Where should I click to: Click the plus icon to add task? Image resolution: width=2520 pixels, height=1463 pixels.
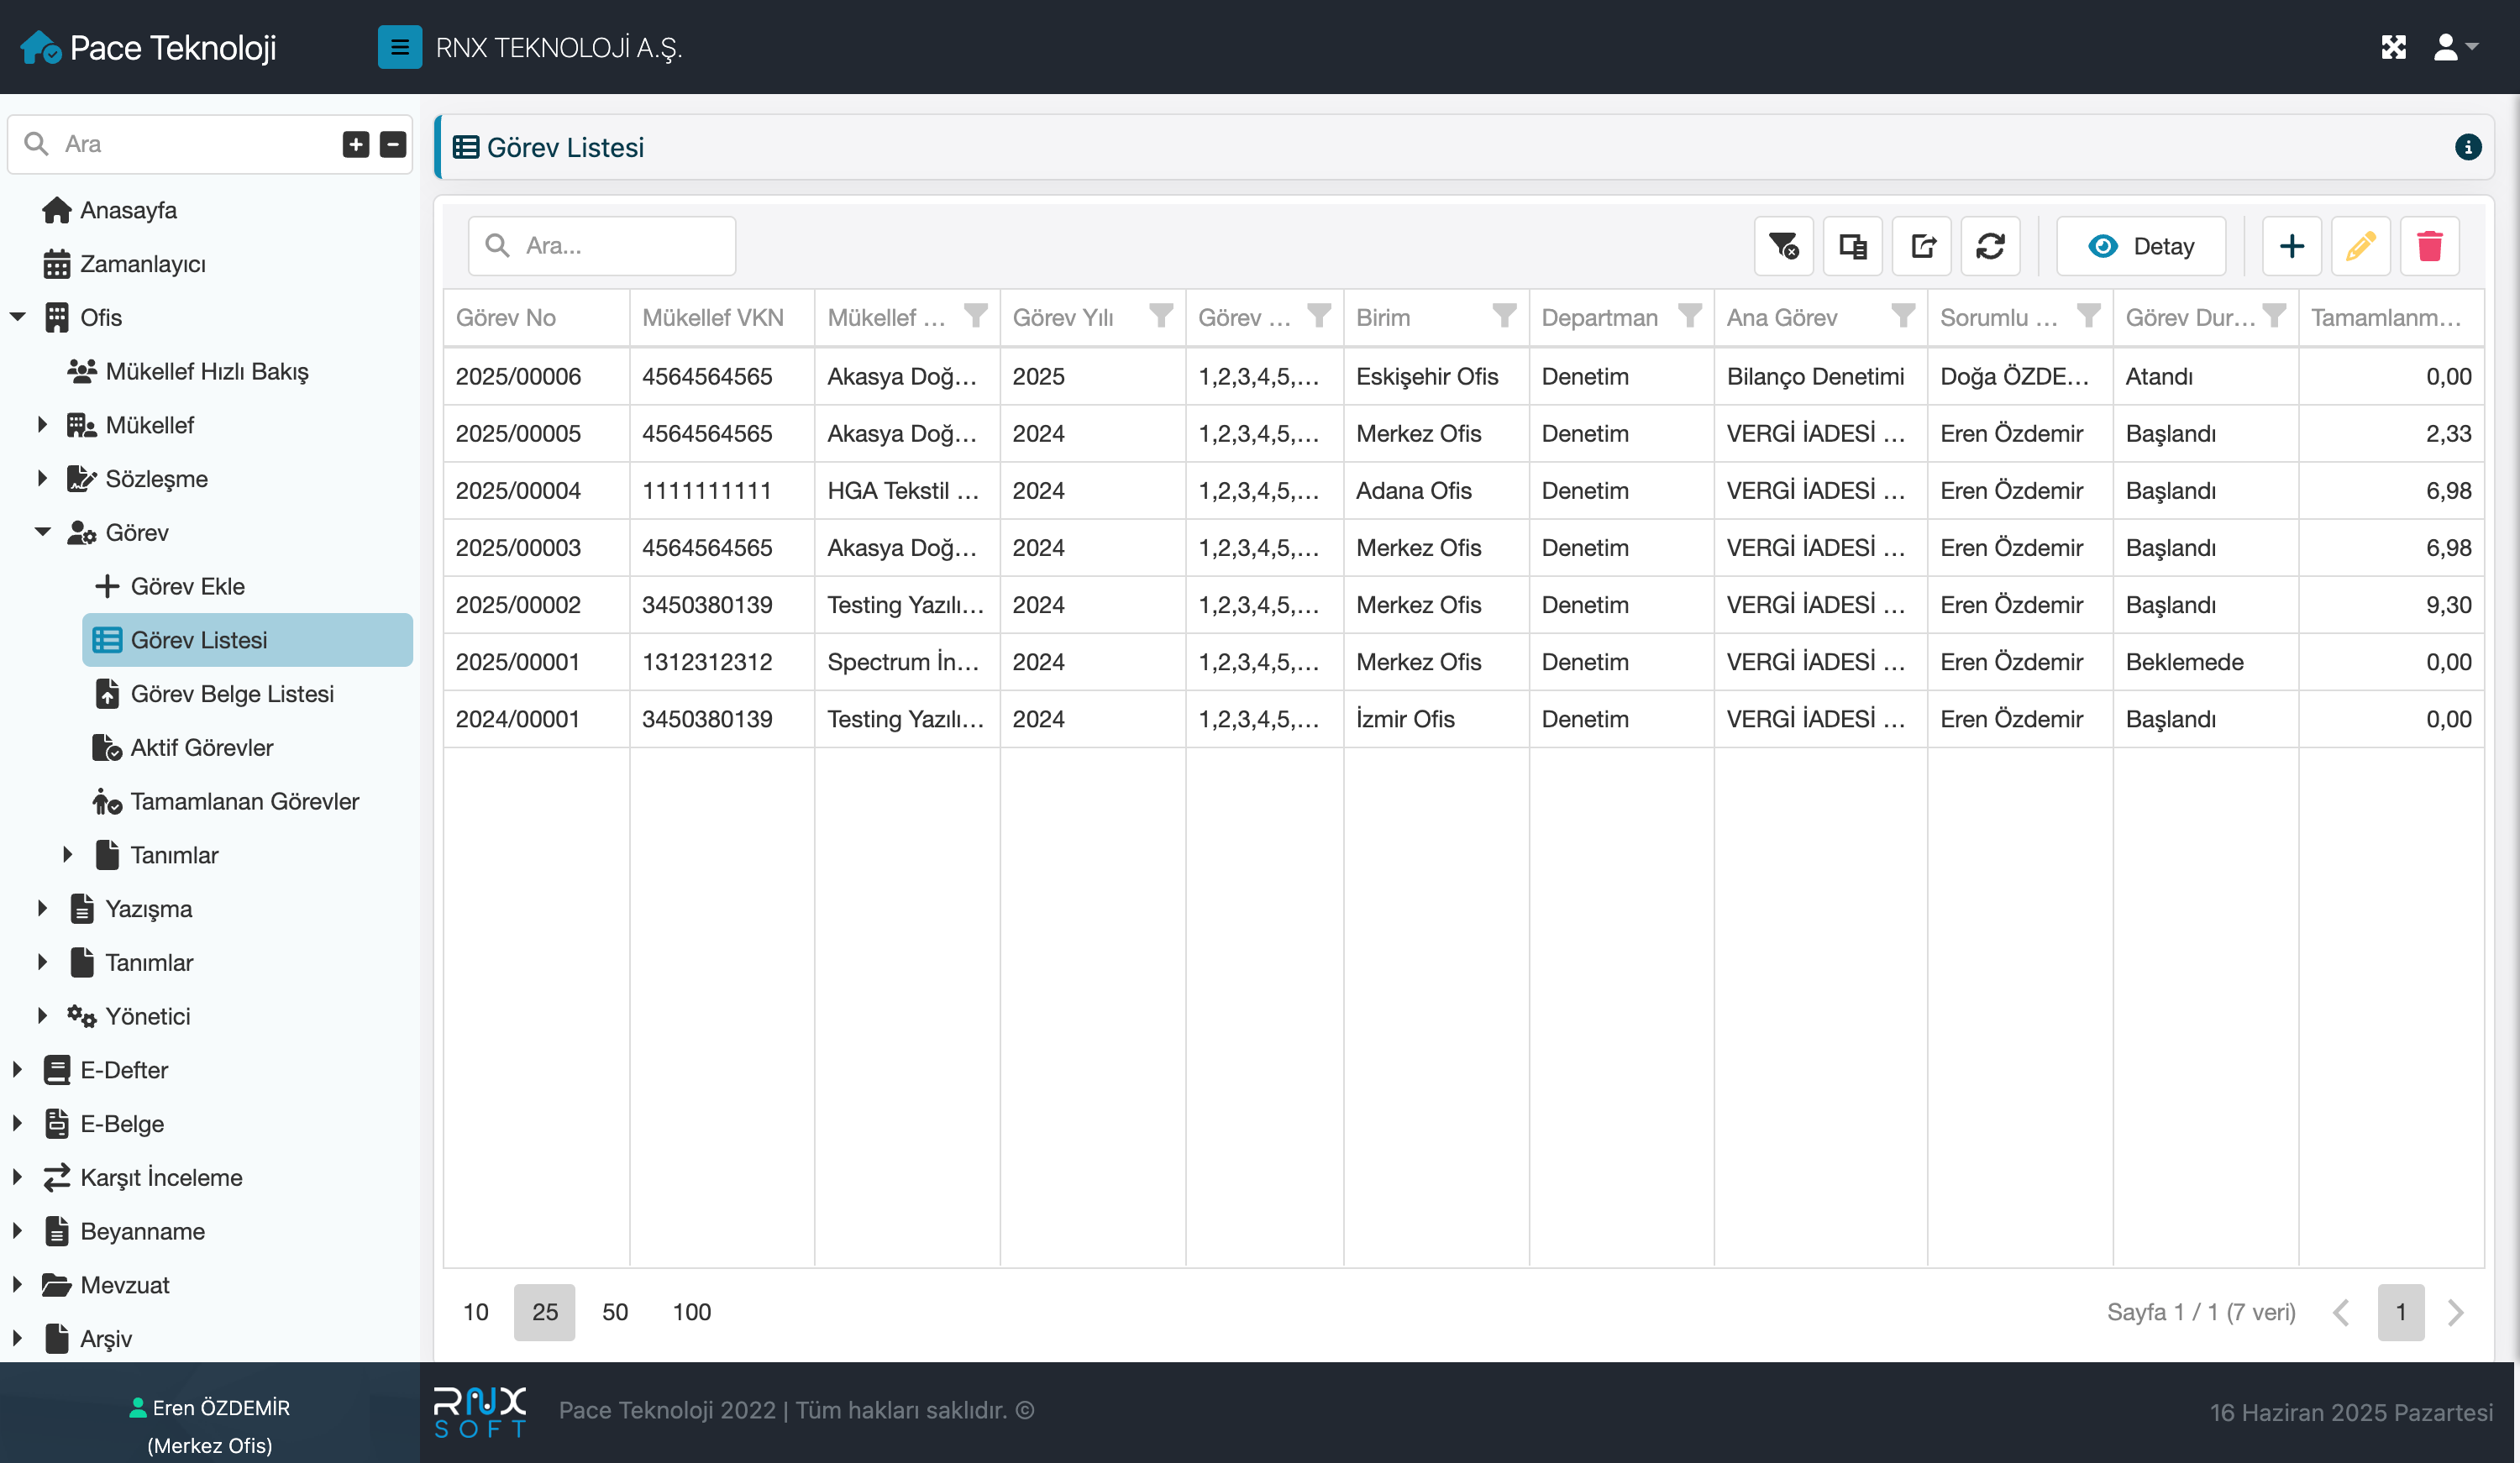pyautogui.click(x=2291, y=246)
